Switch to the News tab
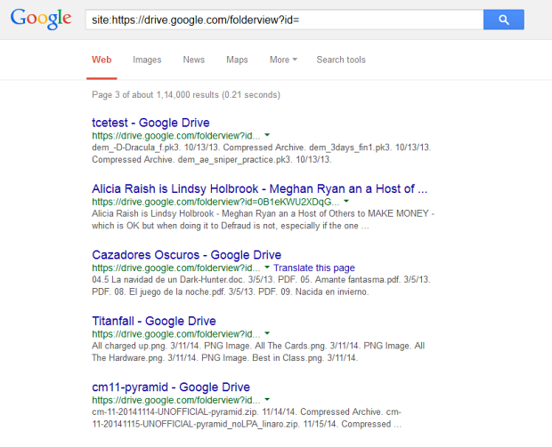Screen dimensions: 552x447 [x=193, y=60]
